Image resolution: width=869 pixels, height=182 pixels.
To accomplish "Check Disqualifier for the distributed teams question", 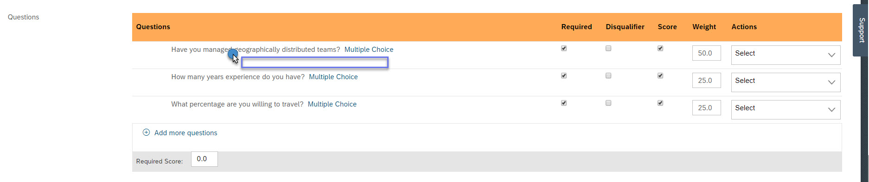I will tap(608, 48).
